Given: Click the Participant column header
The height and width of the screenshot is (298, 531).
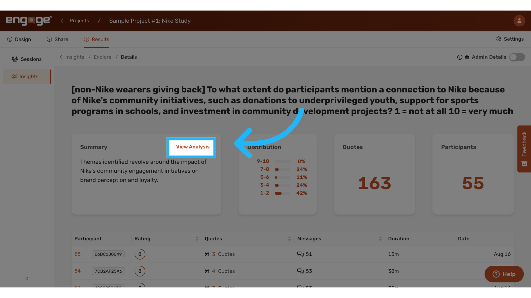Looking at the screenshot, I should coord(88,239).
